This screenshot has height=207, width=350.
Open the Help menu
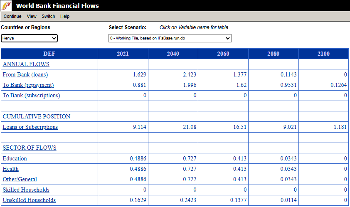(65, 16)
